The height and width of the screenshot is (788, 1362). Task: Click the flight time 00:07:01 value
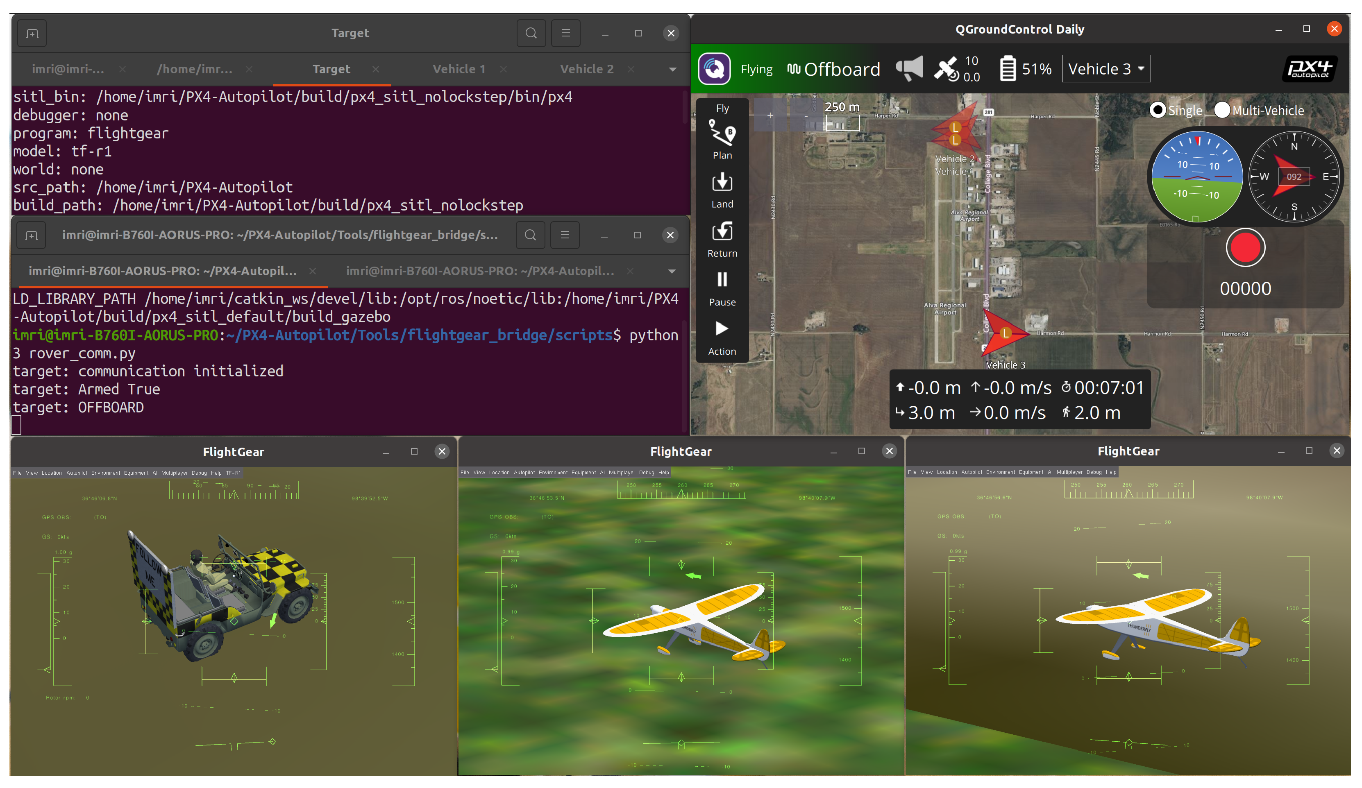pos(1108,388)
